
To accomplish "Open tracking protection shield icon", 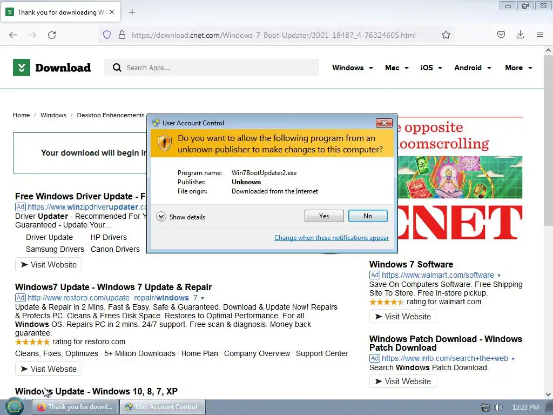I will pyautogui.click(x=107, y=35).
